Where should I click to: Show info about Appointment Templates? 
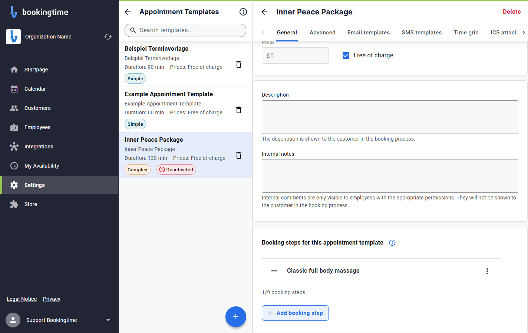243,12
